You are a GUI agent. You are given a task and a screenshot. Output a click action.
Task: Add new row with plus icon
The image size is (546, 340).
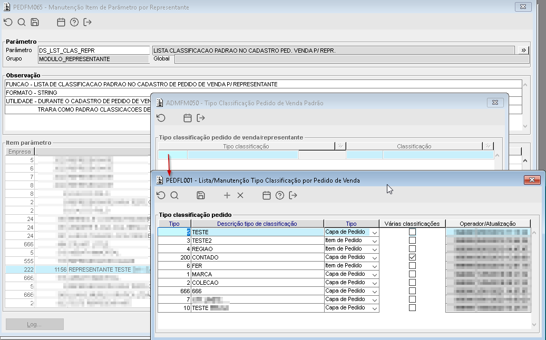click(227, 195)
